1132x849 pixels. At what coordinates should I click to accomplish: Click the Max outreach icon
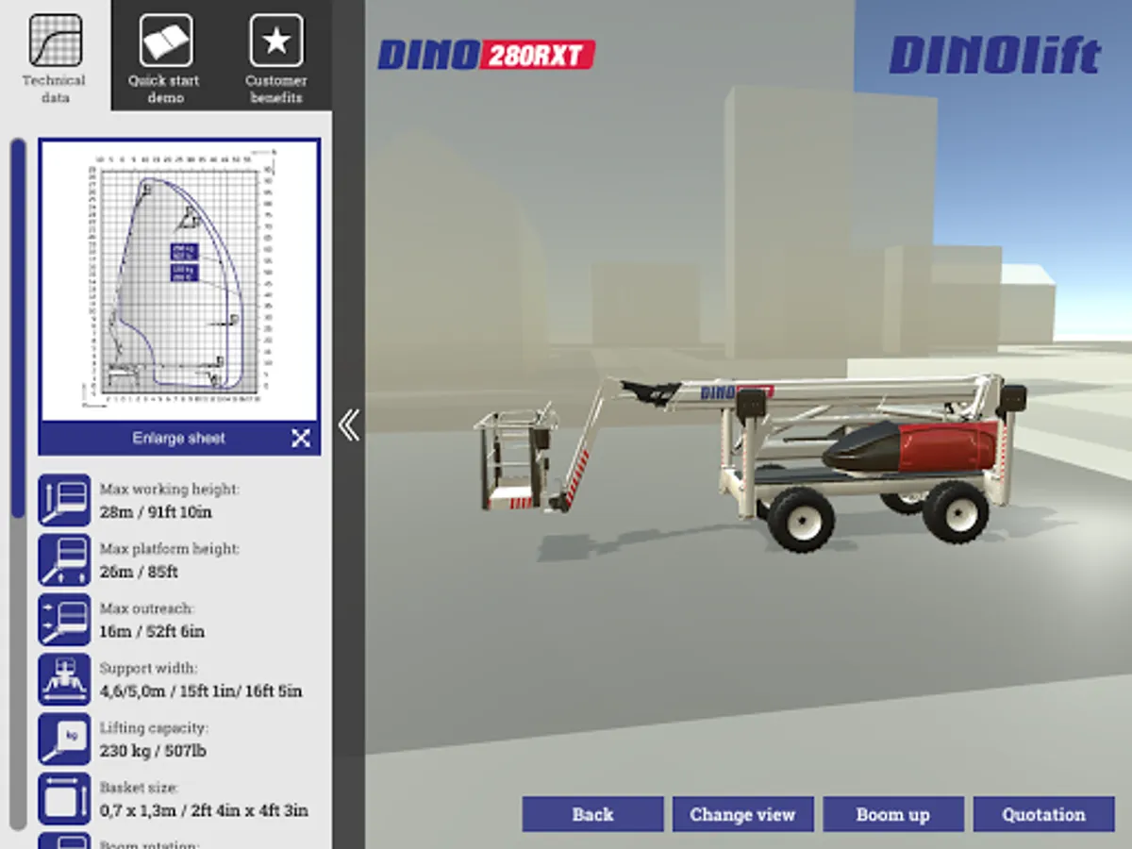(x=64, y=620)
